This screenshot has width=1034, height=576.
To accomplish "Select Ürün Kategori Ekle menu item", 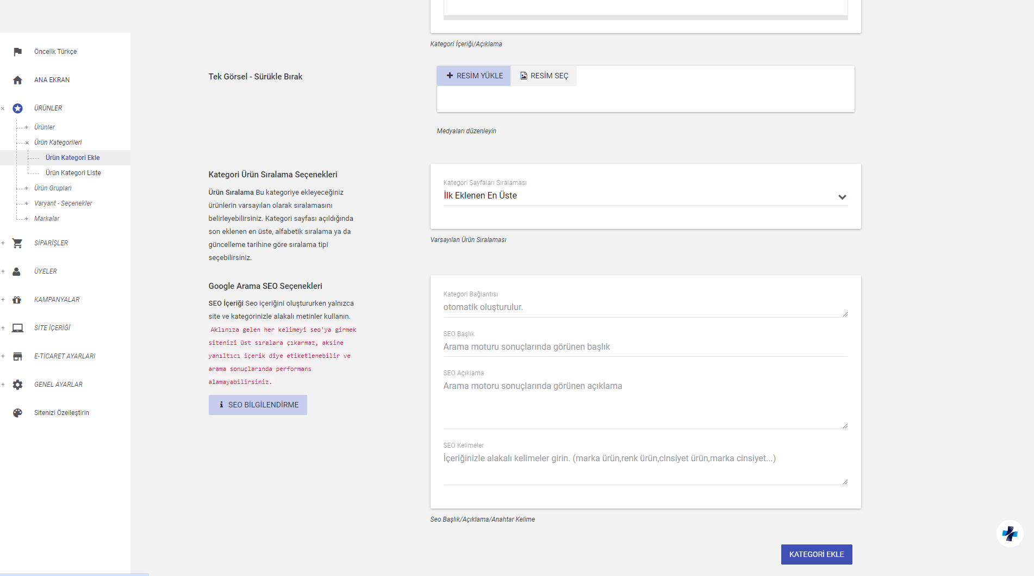I will click(x=72, y=158).
